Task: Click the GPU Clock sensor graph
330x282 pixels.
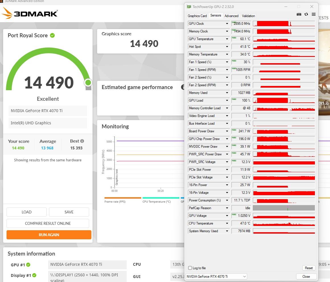Action: click(284, 24)
